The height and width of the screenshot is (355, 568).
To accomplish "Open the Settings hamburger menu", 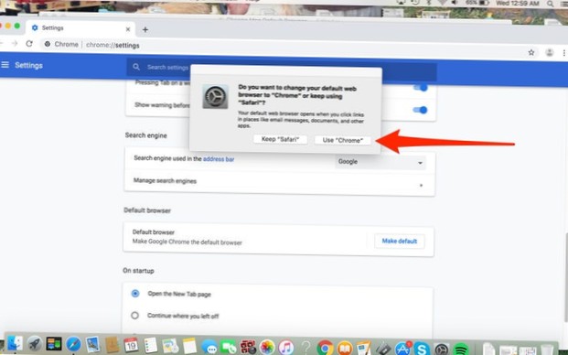I will click(5, 65).
